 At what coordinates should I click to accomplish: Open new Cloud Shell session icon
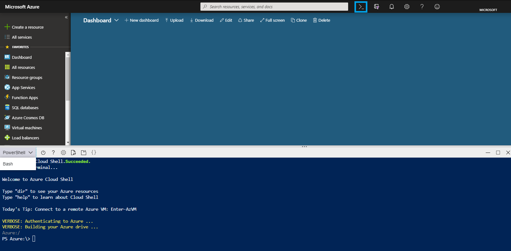[84, 153]
